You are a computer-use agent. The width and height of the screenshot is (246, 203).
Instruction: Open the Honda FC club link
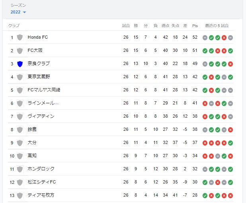tap(38, 37)
